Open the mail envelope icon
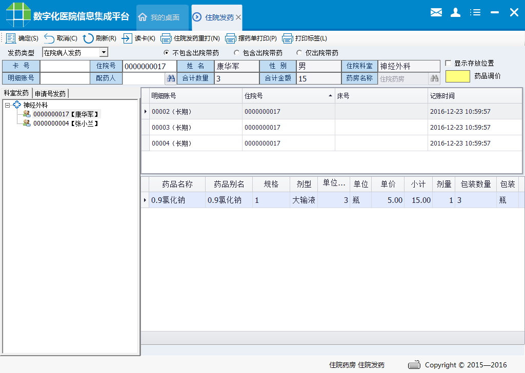The height and width of the screenshot is (373, 525). [x=436, y=12]
